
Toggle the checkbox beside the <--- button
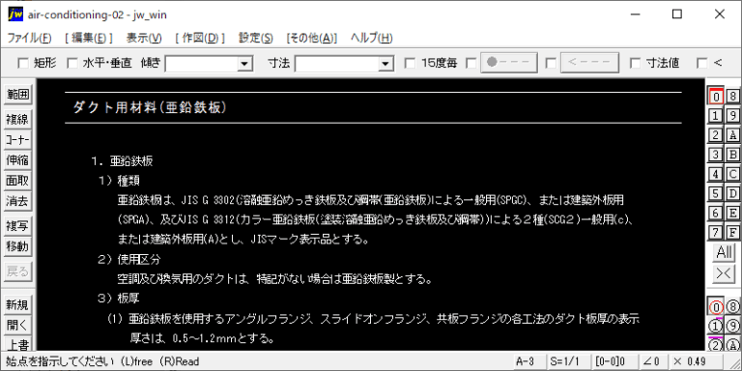tap(551, 63)
